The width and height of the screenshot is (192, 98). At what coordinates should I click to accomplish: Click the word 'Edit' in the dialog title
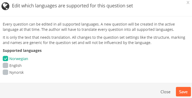coord(16,6)
